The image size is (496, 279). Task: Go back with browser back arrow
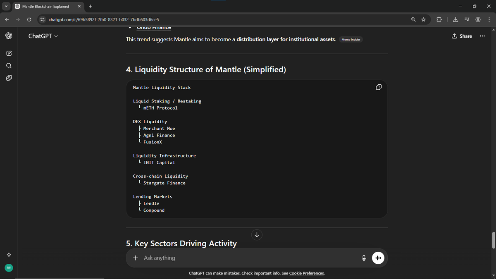(x=7, y=19)
